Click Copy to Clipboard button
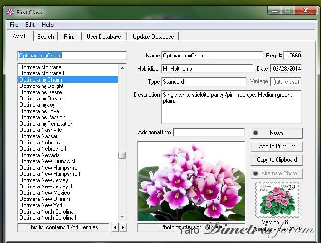The width and height of the screenshot is (321, 243). (277, 160)
